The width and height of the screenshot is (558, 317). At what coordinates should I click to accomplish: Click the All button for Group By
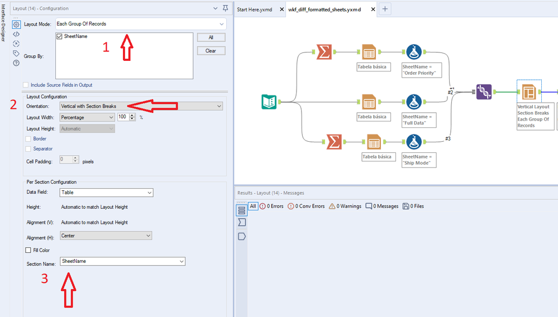pos(211,37)
